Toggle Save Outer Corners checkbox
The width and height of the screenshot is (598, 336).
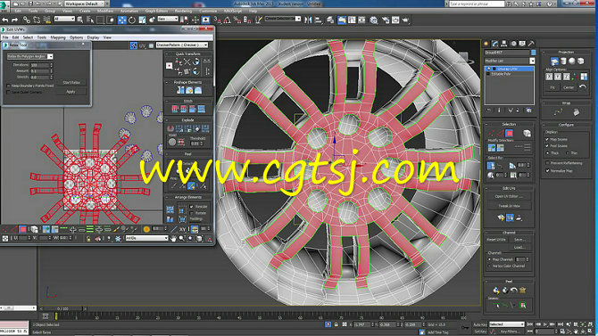click(8, 92)
